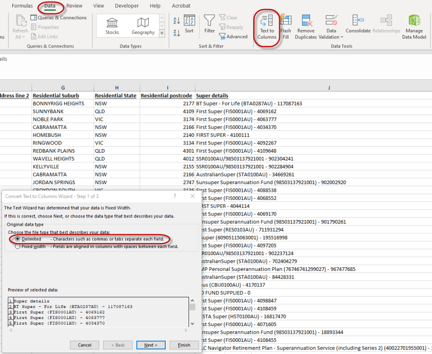Select column I header
Screen dimensions: 432x354
click(x=168, y=88)
